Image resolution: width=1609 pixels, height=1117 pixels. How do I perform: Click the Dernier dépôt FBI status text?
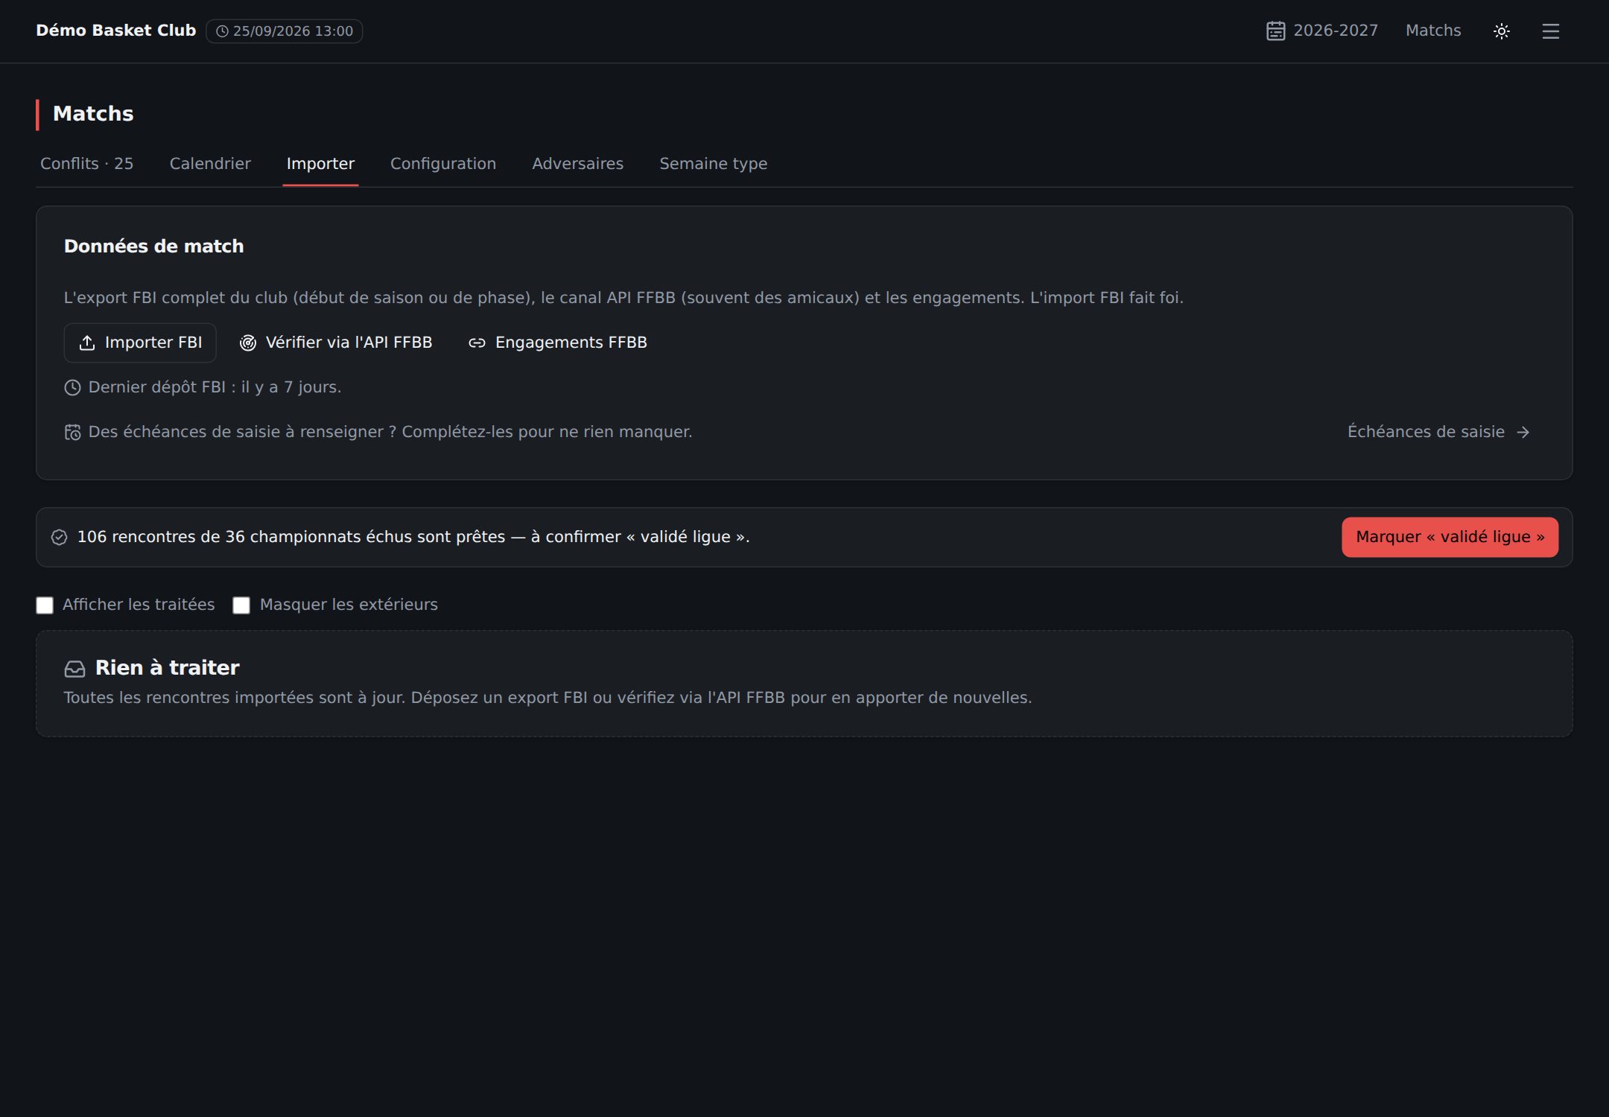(x=215, y=387)
